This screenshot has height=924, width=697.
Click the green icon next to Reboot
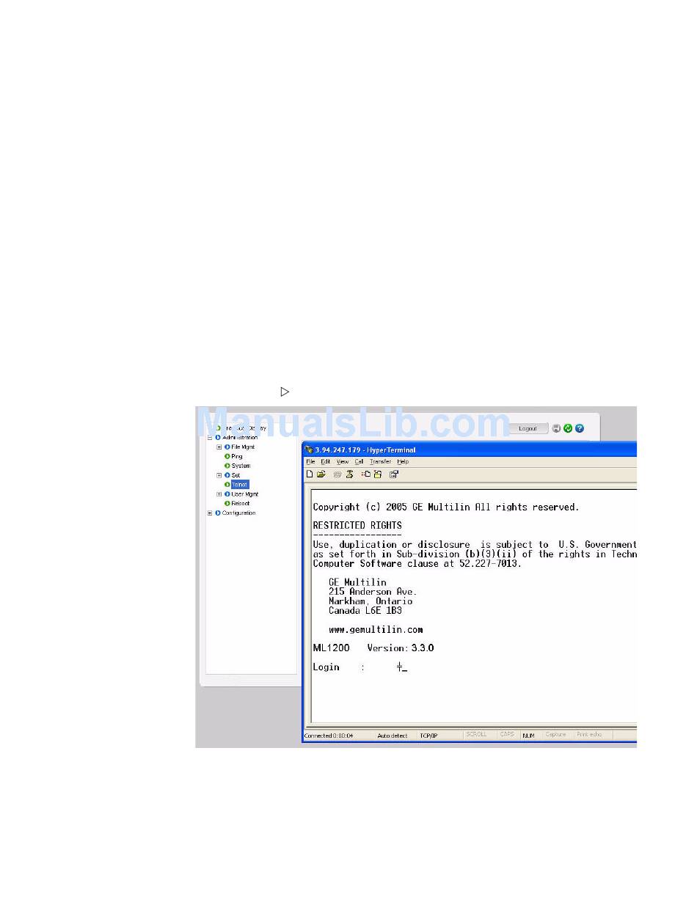[x=227, y=504]
